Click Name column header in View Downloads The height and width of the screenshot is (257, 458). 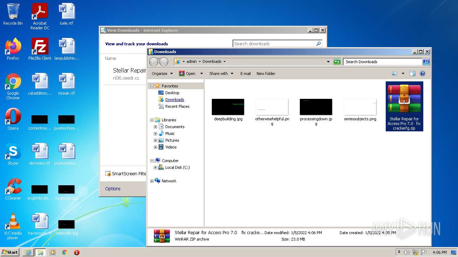[x=110, y=58]
